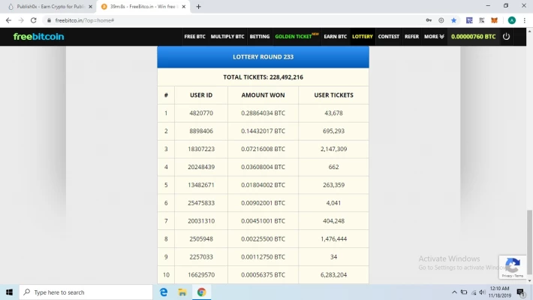Click the taskbar clock and date

(499, 292)
